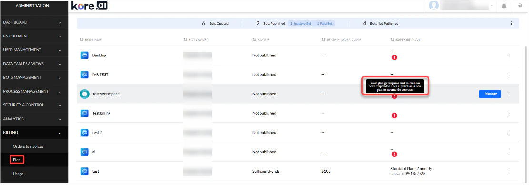
Task: Collapse the Billing section
Action: tap(34, 132)
